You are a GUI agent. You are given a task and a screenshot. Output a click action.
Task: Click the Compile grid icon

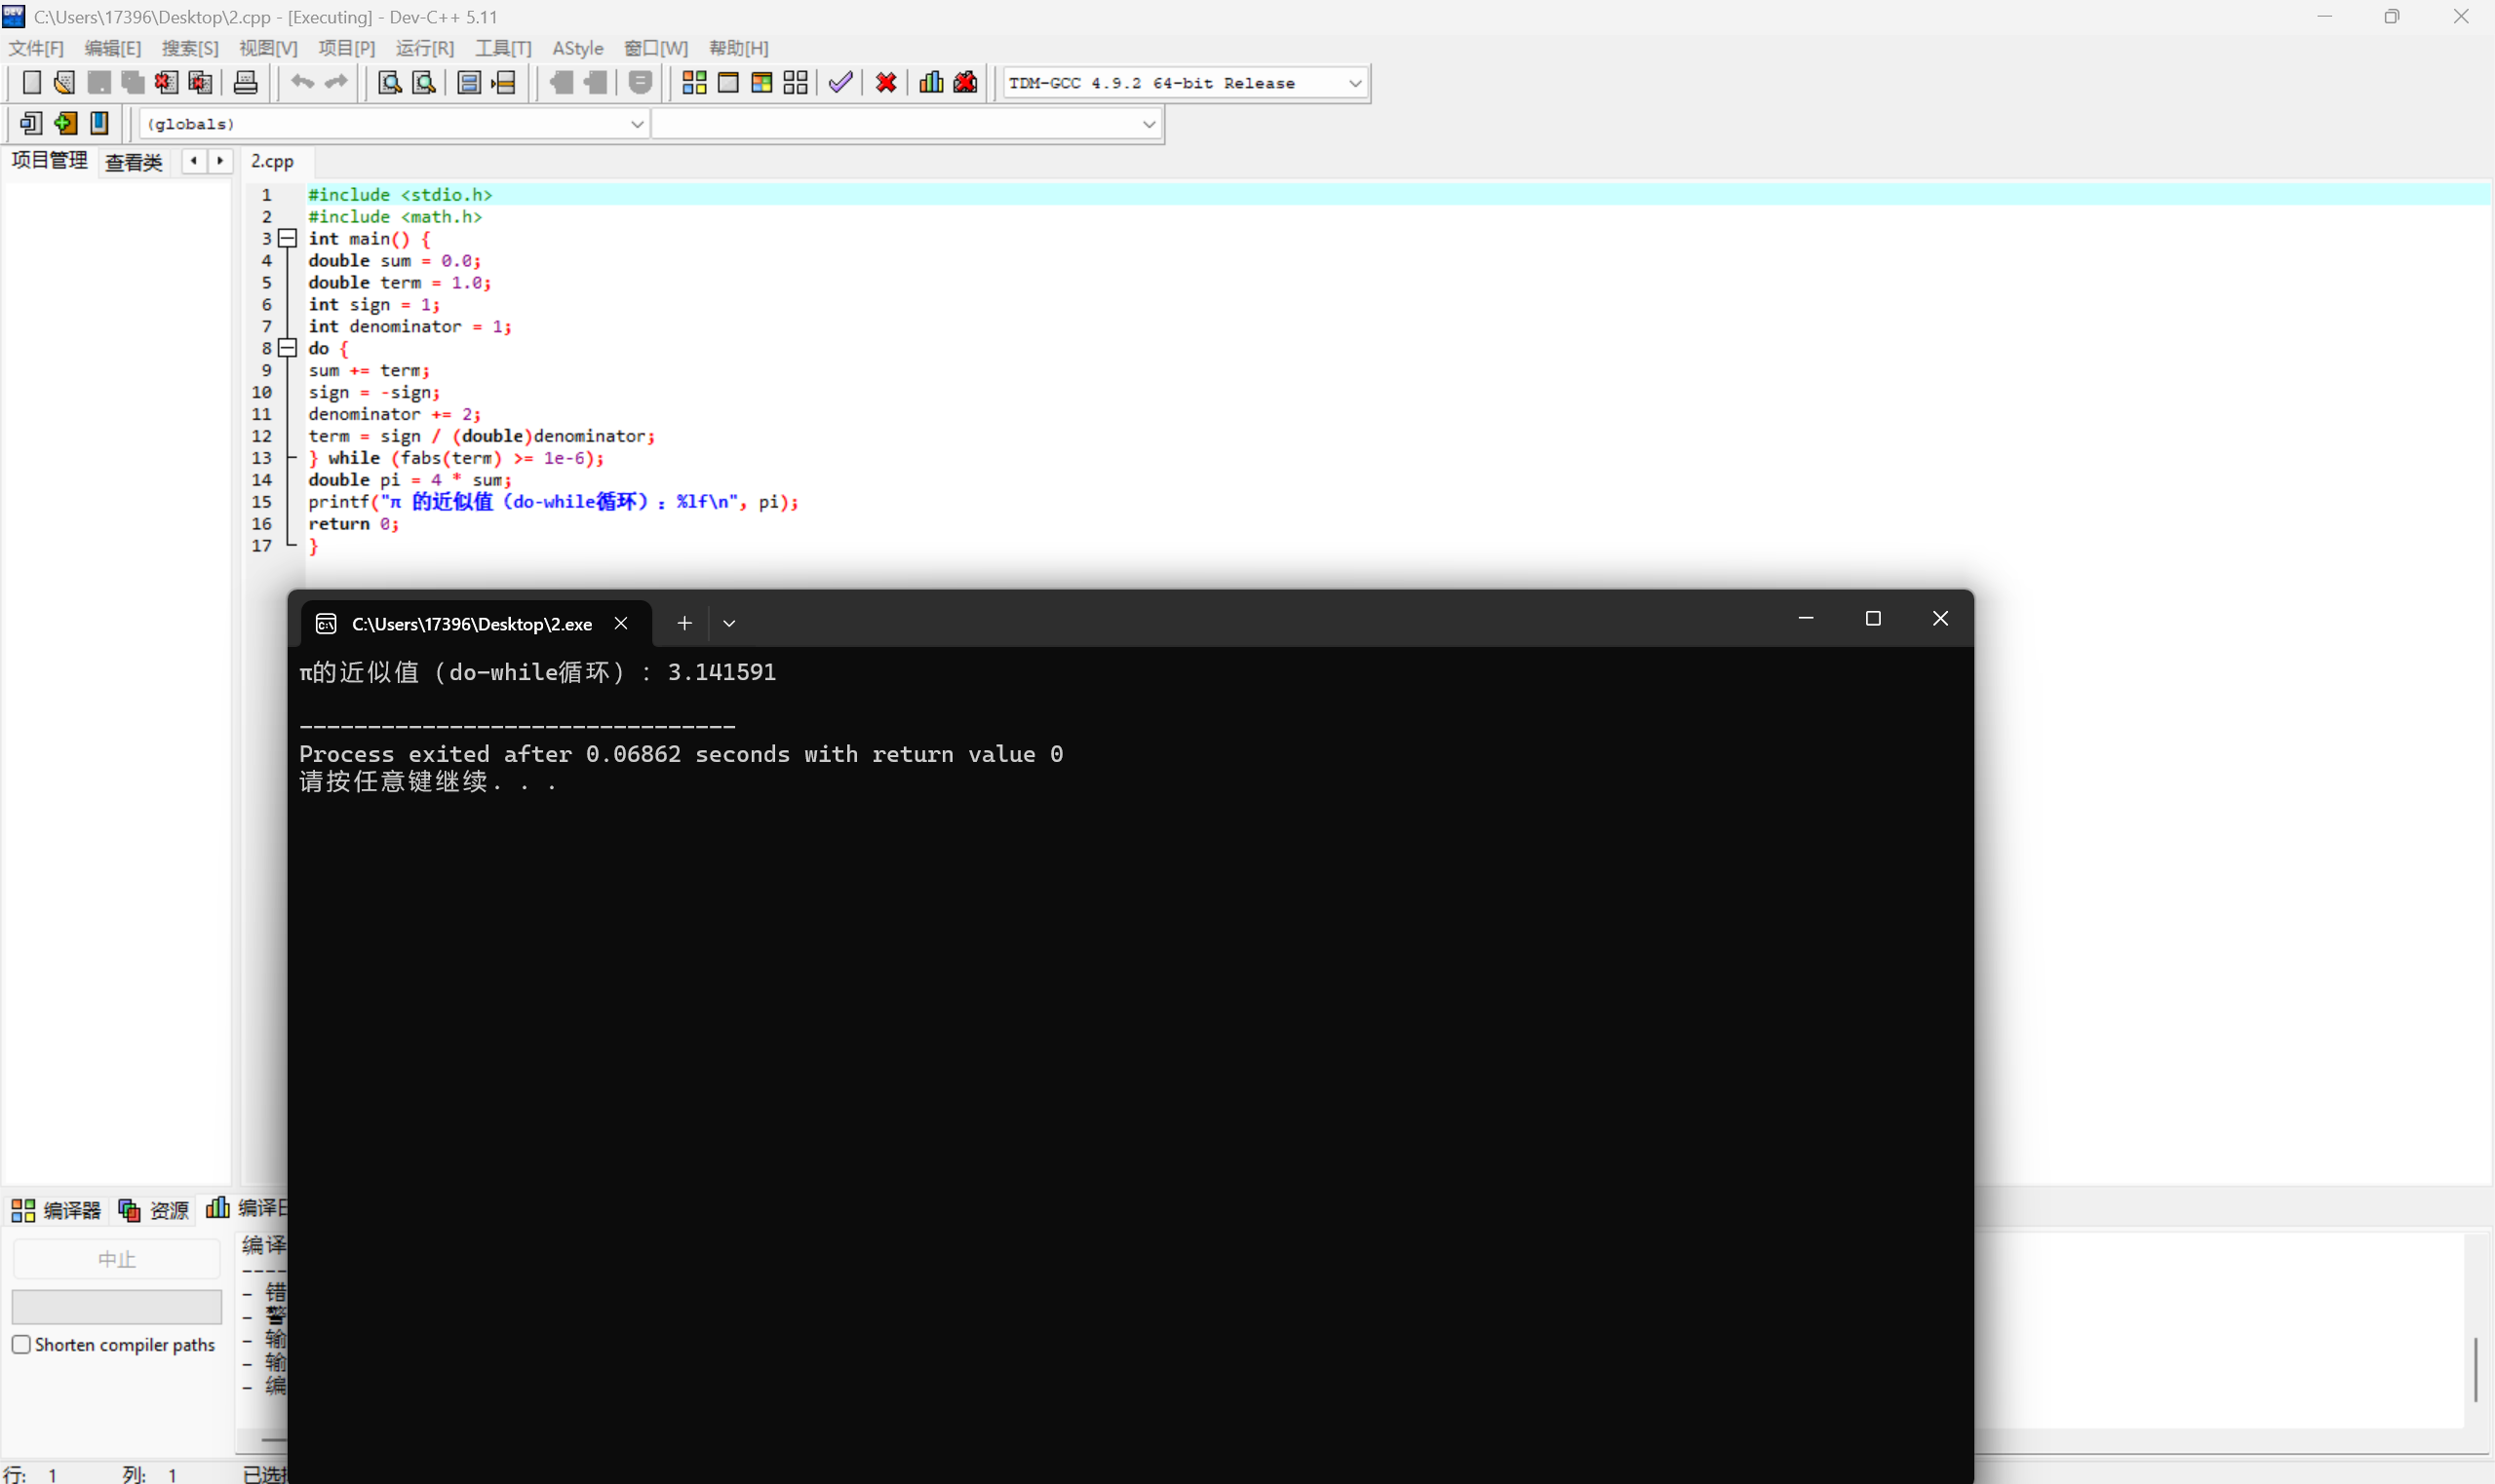(x=693, y=83)
